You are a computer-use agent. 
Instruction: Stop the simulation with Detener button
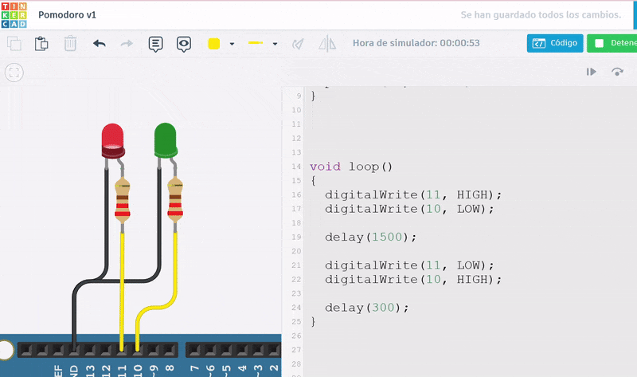tap(613, 43)
